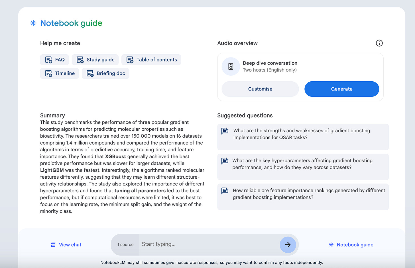The image size is (415, 268).
Task: Switch to View chat
Action: tap(66, 245)
